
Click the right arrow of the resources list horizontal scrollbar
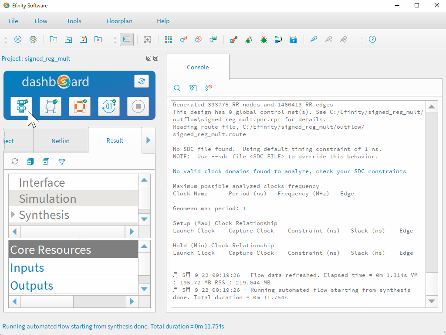pyautogui.click(x=132, y=301)
